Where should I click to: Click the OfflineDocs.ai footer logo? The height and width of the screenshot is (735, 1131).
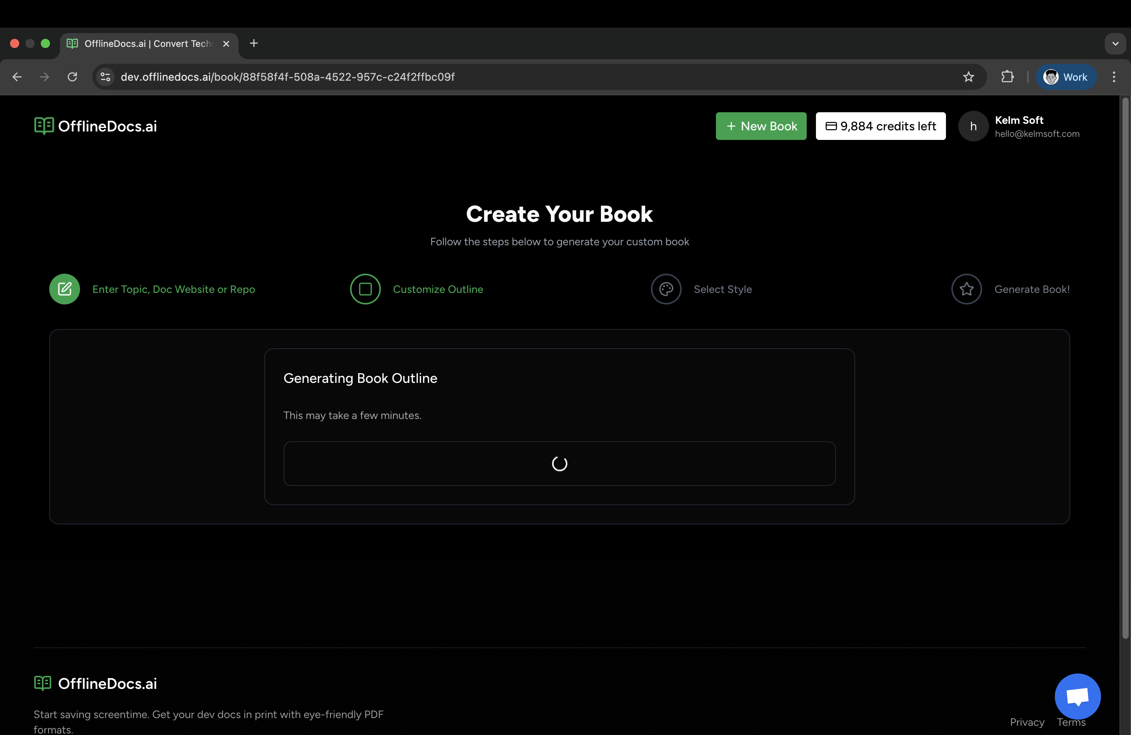coord(95,684)
